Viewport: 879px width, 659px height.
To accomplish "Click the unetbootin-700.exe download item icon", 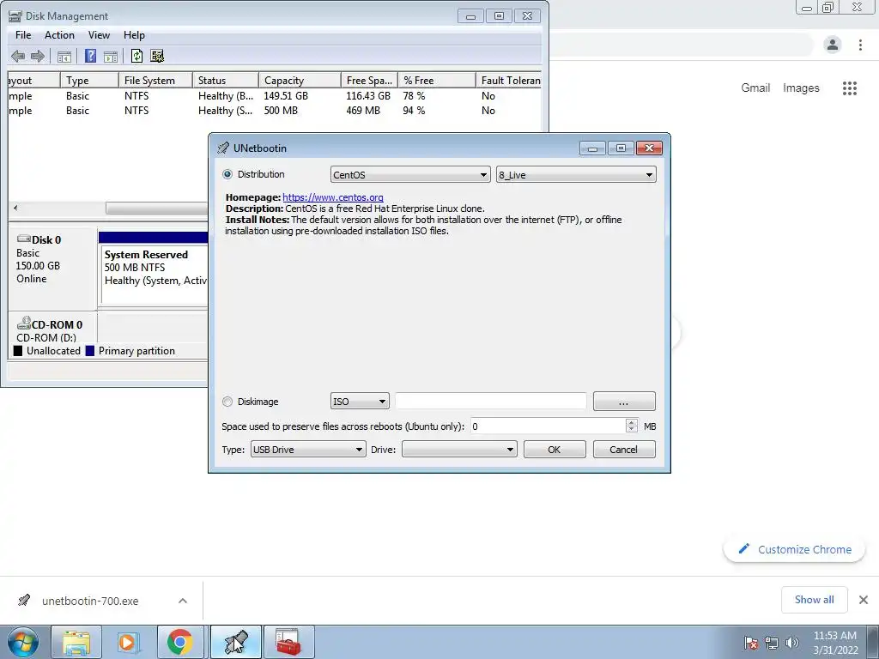I will tap(23, 601).
